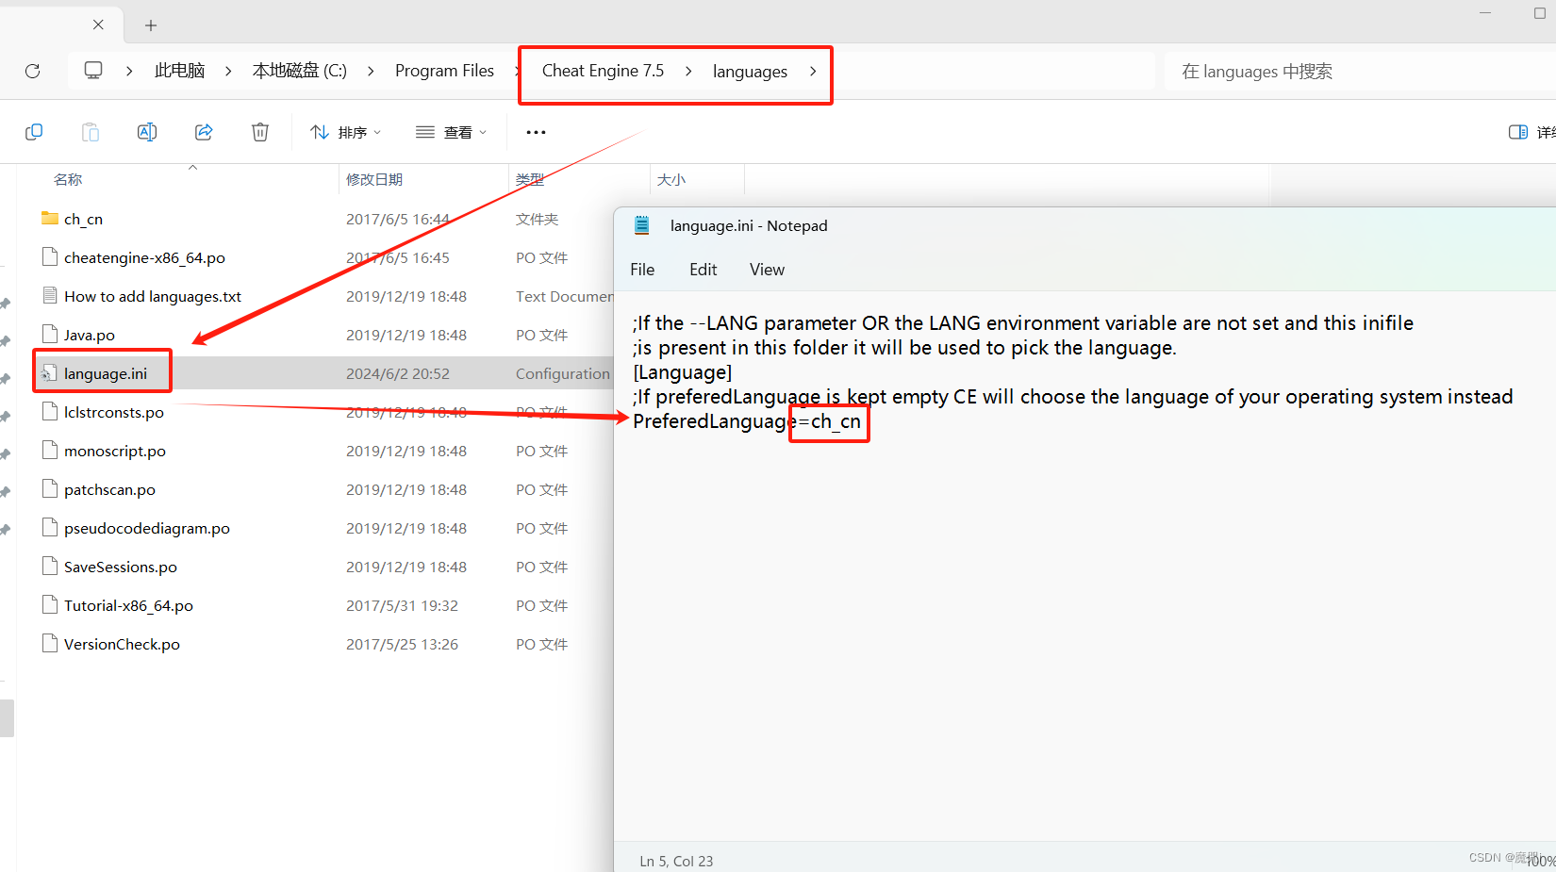The image size is (1556, 872).
Task: Expand the chevron after Cheat Engine 7.5
Action: [x=688, y=71]
